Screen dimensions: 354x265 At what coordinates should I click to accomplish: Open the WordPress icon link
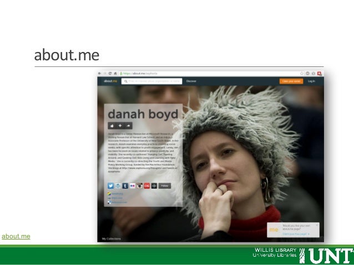tap(118, 186)
